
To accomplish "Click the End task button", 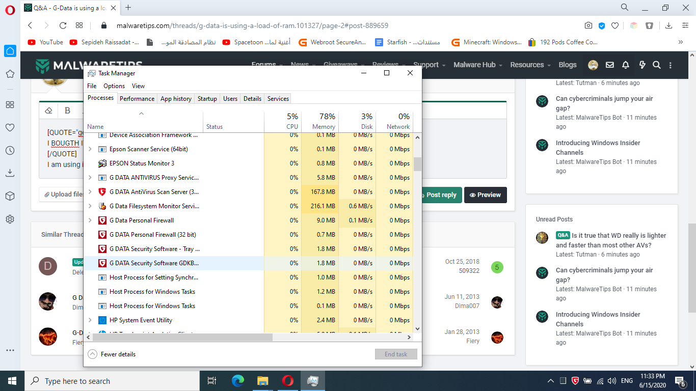I will tap(396, 354).
